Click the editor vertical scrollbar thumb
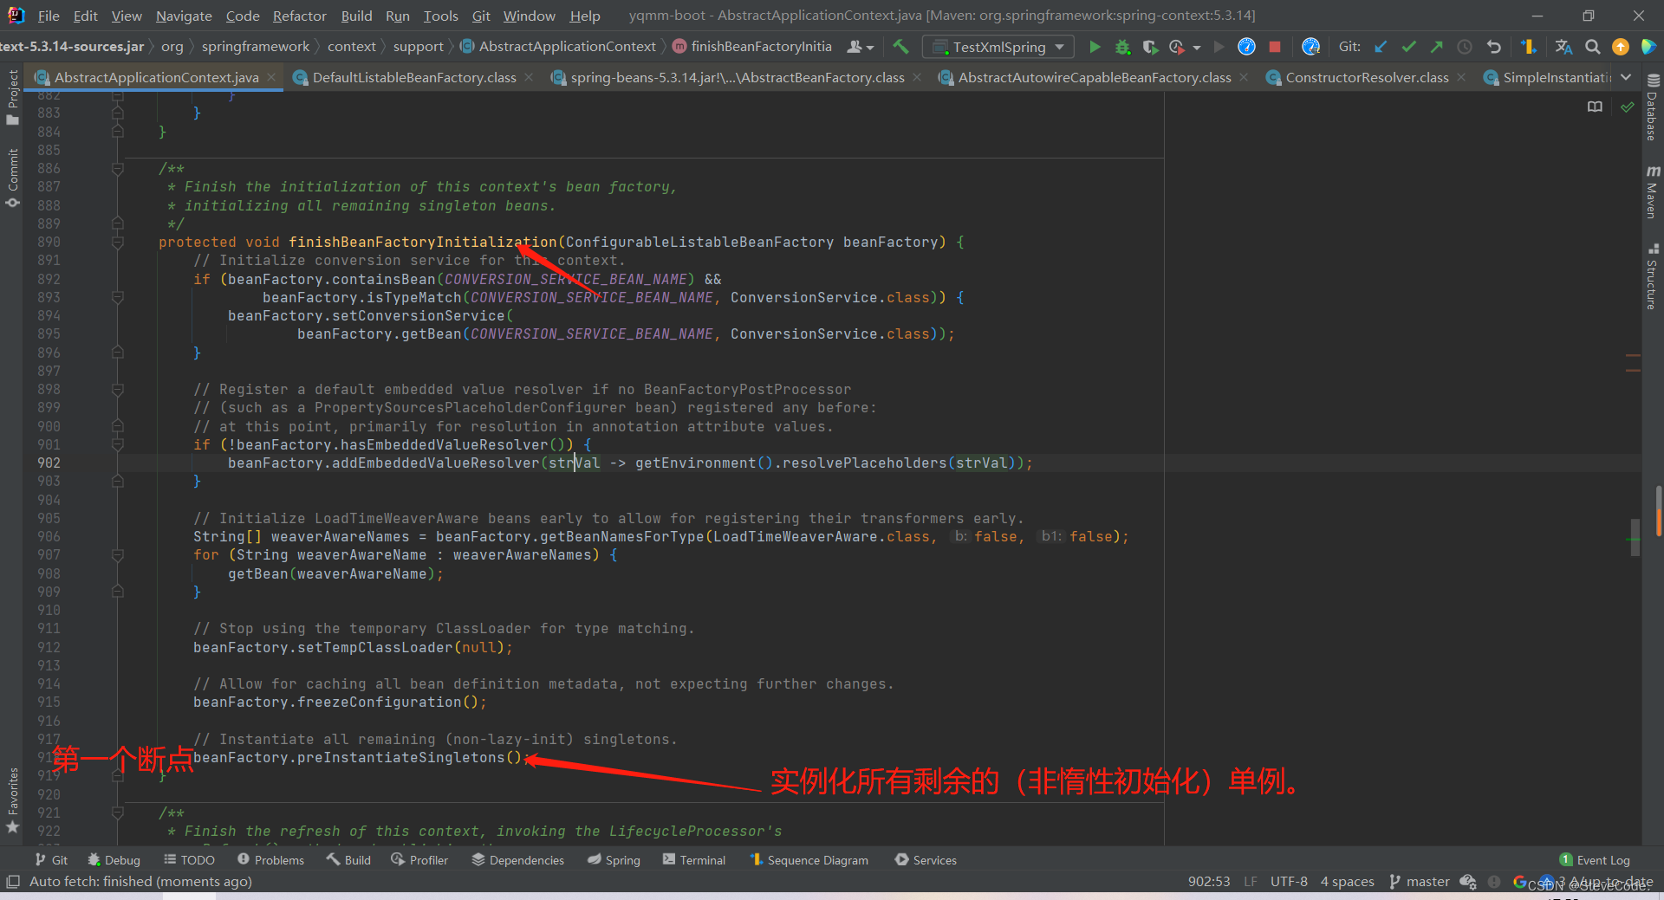This screenshot has width=1664, height=900. coord(1635,537)
